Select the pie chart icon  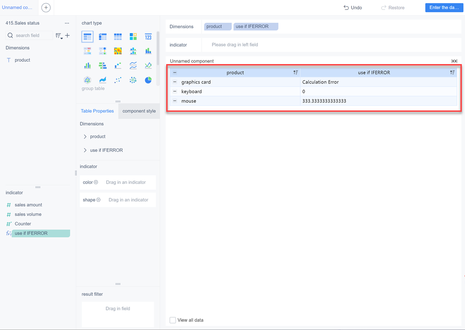pyautogui.click(x=148, y=80)
